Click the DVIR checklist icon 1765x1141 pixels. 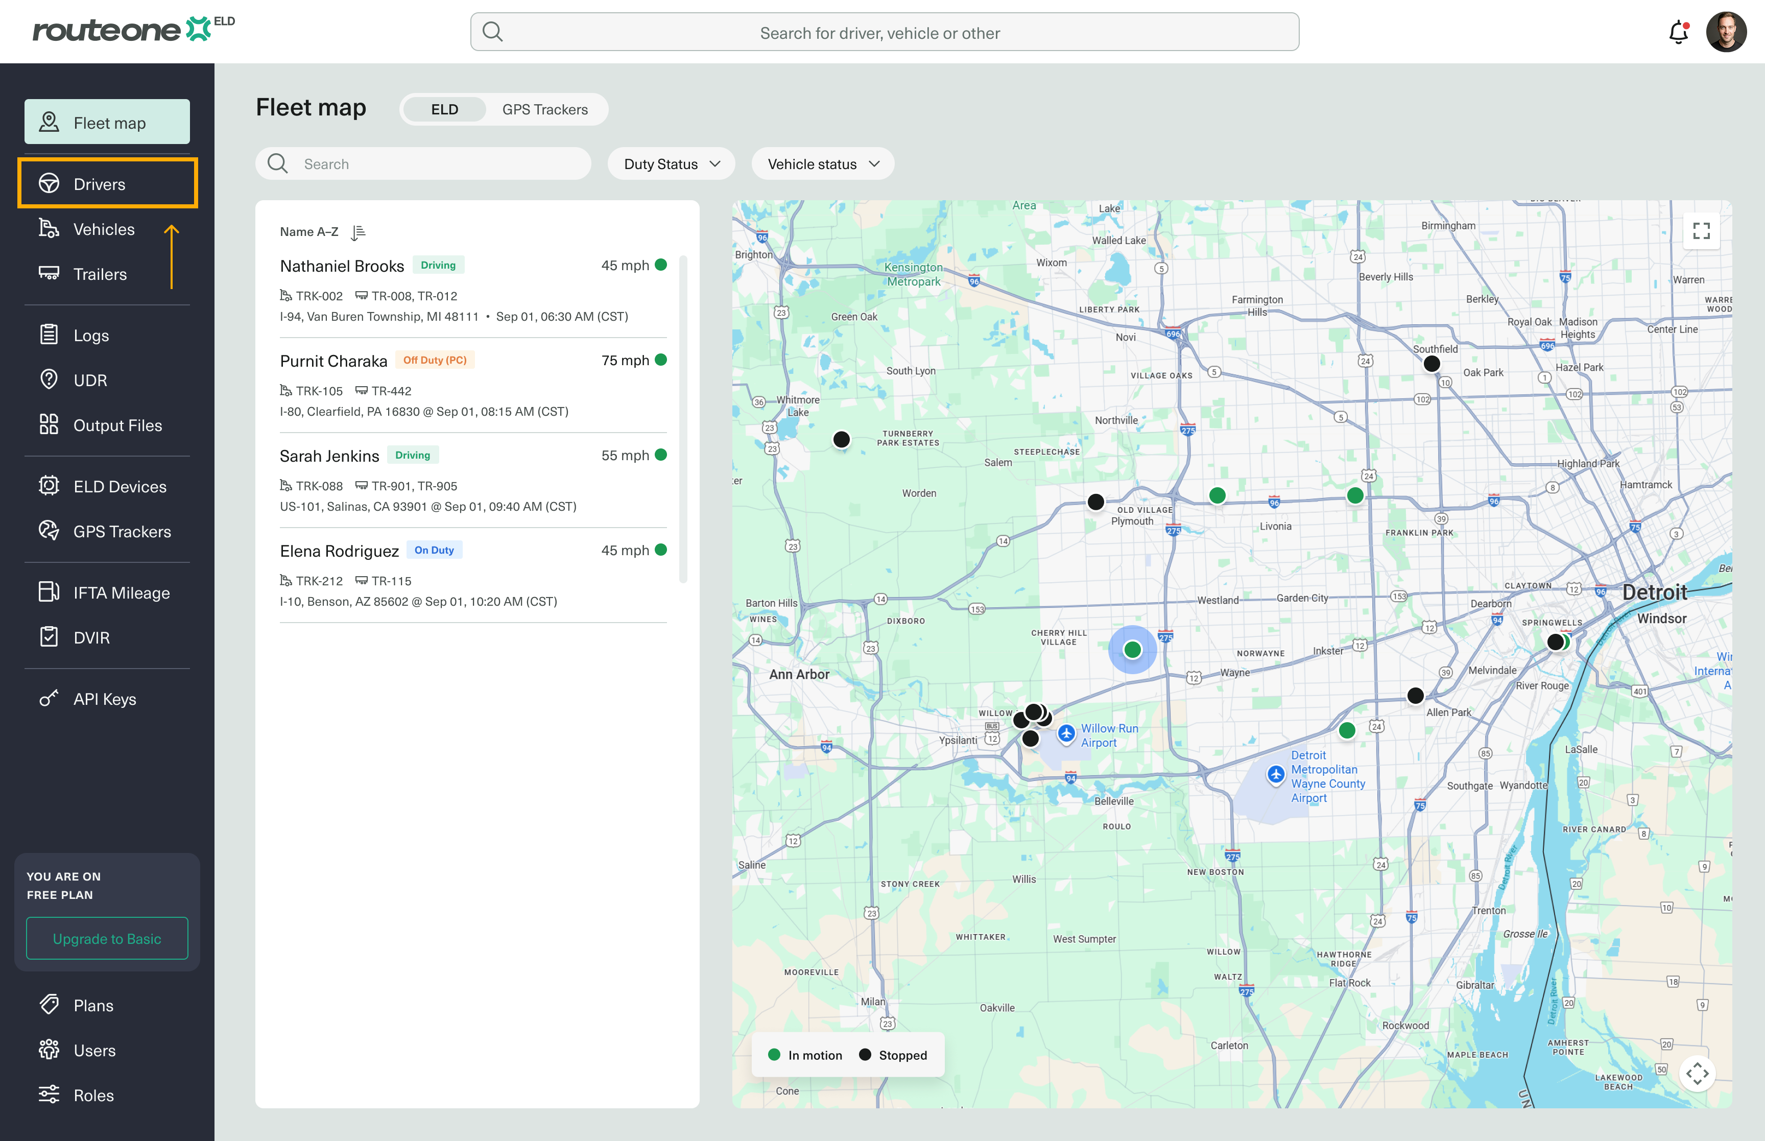coord(49,637)
